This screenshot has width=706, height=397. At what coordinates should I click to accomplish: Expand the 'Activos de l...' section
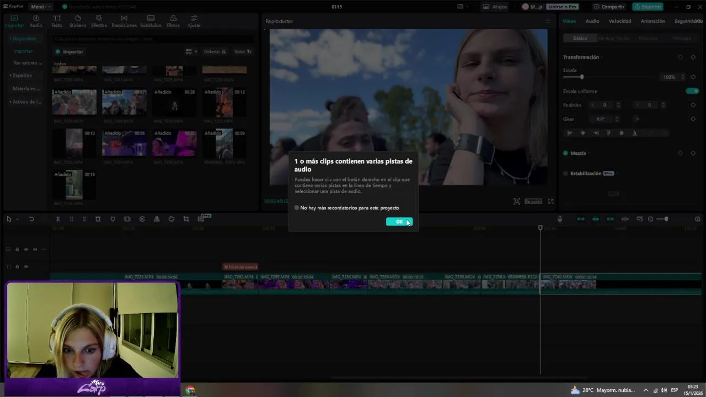pos(26,101)
